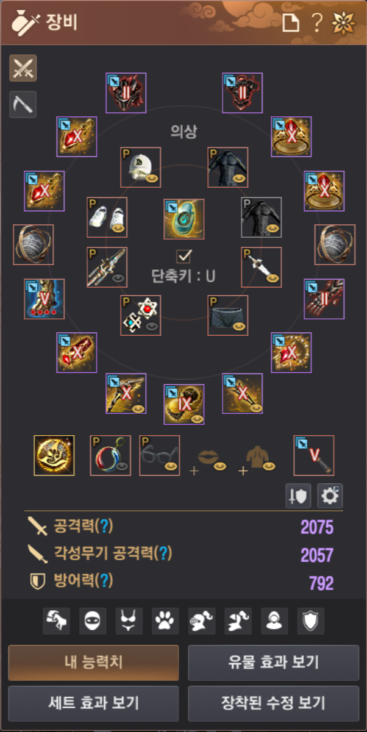Toggle the costume visibility checkbox
The image size is (367, 732).
tap(184, 256)
